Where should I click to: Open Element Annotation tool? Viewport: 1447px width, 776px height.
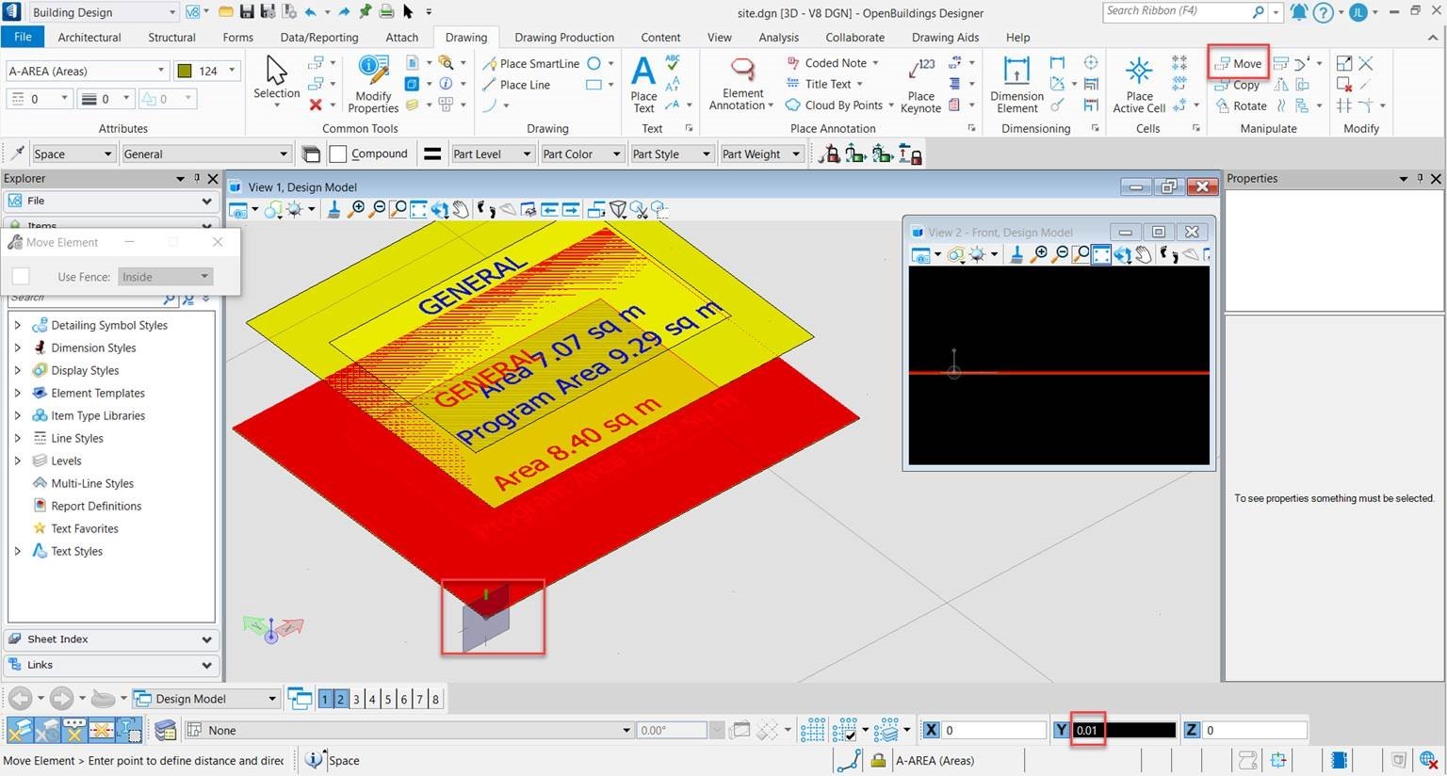741,84
